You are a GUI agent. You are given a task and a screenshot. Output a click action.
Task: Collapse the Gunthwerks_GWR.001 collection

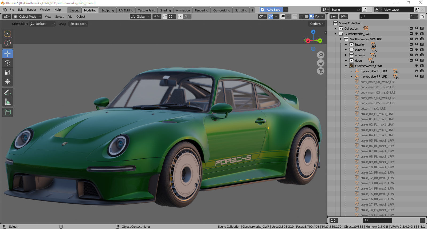[341, 39]
